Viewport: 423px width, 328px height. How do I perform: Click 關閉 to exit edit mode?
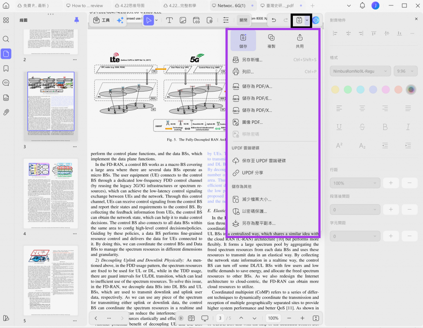click(243, 20)
